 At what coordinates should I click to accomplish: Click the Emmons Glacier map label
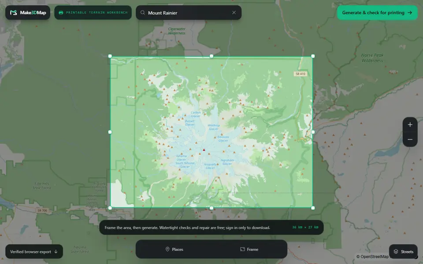click(223, 139)
